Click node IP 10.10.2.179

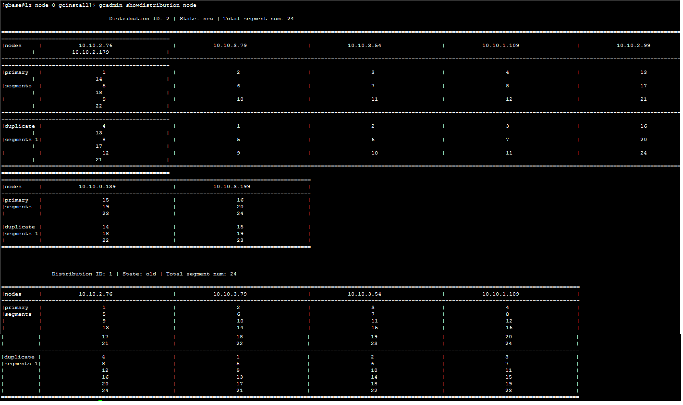click(x=90, y=52)
